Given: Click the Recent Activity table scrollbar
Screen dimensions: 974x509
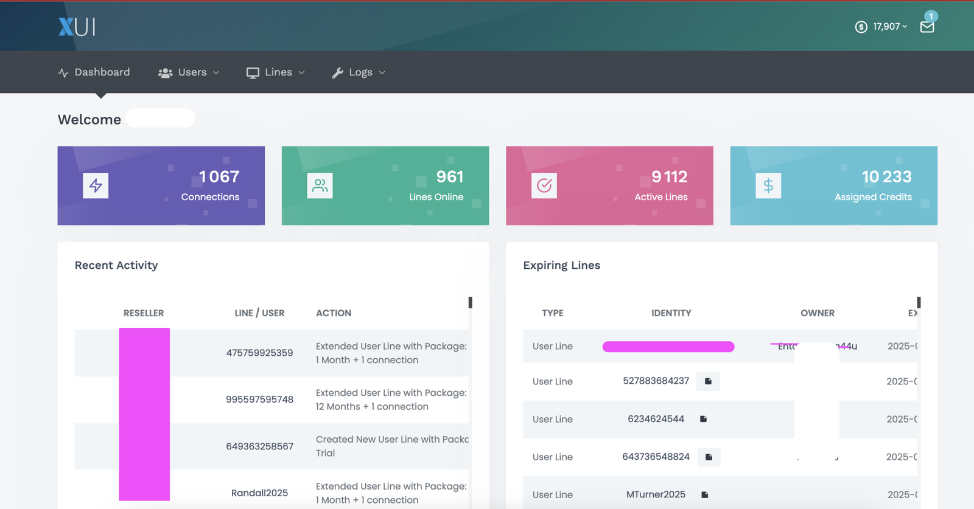Looking at the screenshot, I should coord(470,303).
